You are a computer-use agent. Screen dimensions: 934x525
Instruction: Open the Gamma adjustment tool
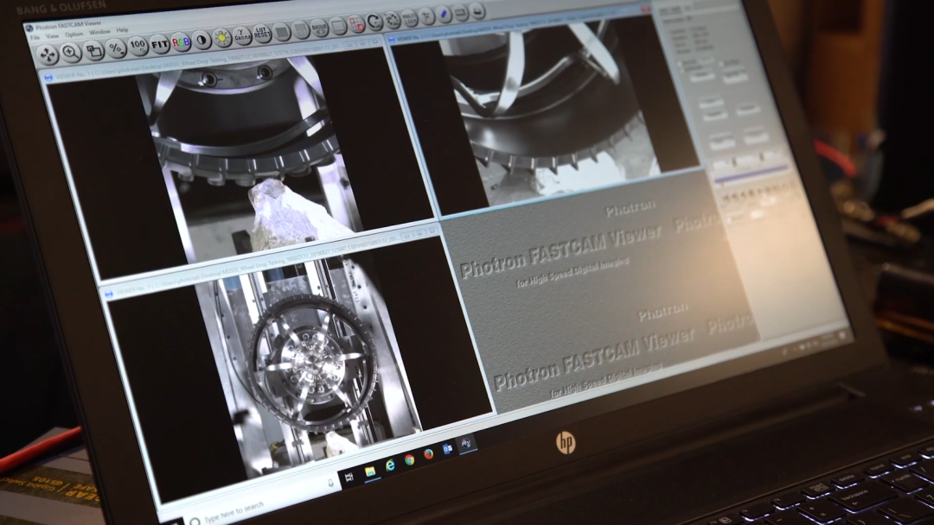(x=242, y=35)
